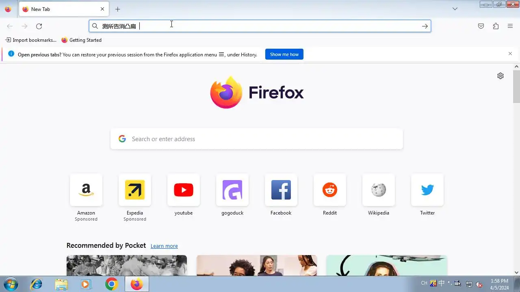This screenshot has height=292, width=520.
Task: Click the Google search box on page
Action: click(x=257, y=139)
